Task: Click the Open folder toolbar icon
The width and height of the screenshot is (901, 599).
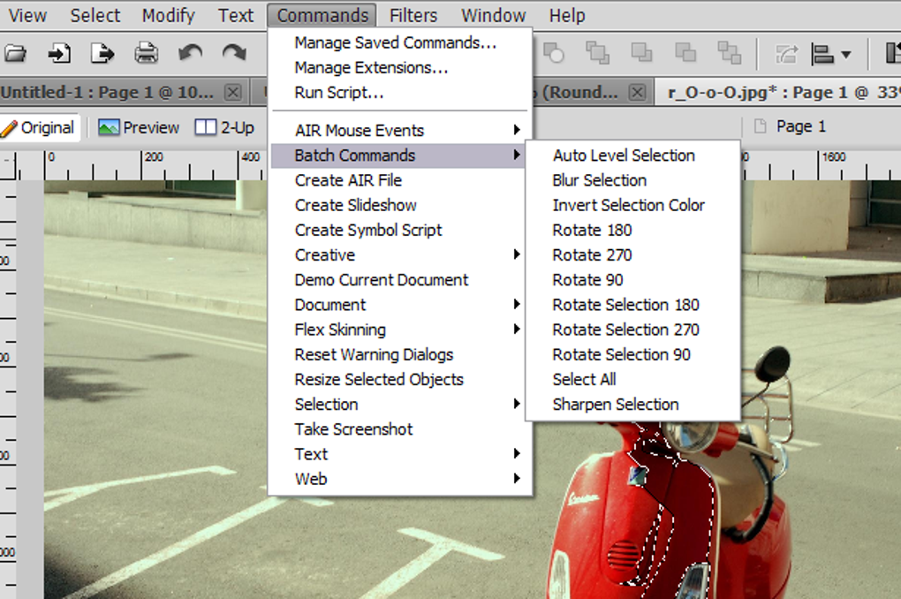Action: point(16,54)
